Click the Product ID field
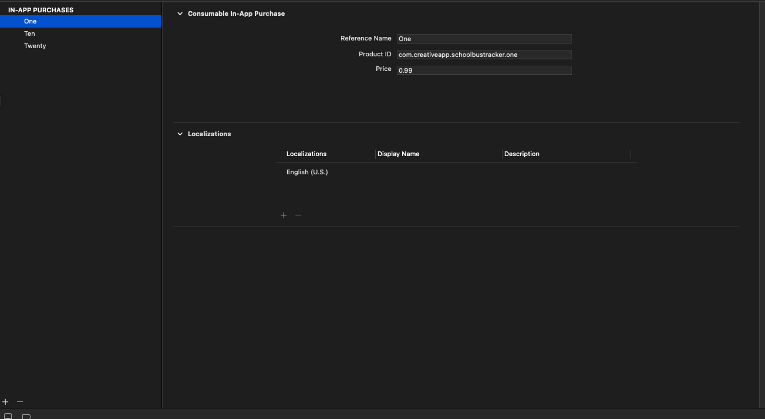Viewport: 765px width, 419px height. (484, 54)
